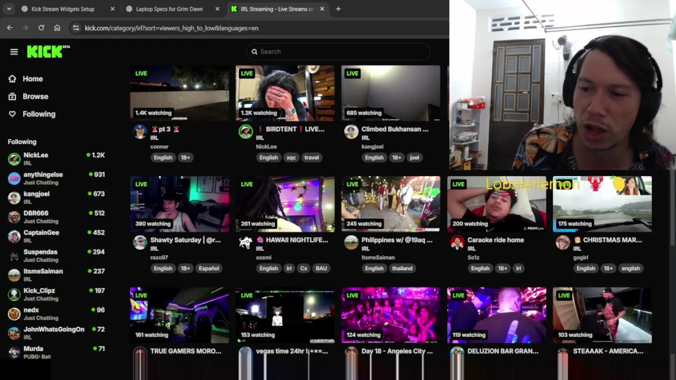Close the IRL Streaming tab
This screenshot has height=380, width=676.
(x=322, y=9)
